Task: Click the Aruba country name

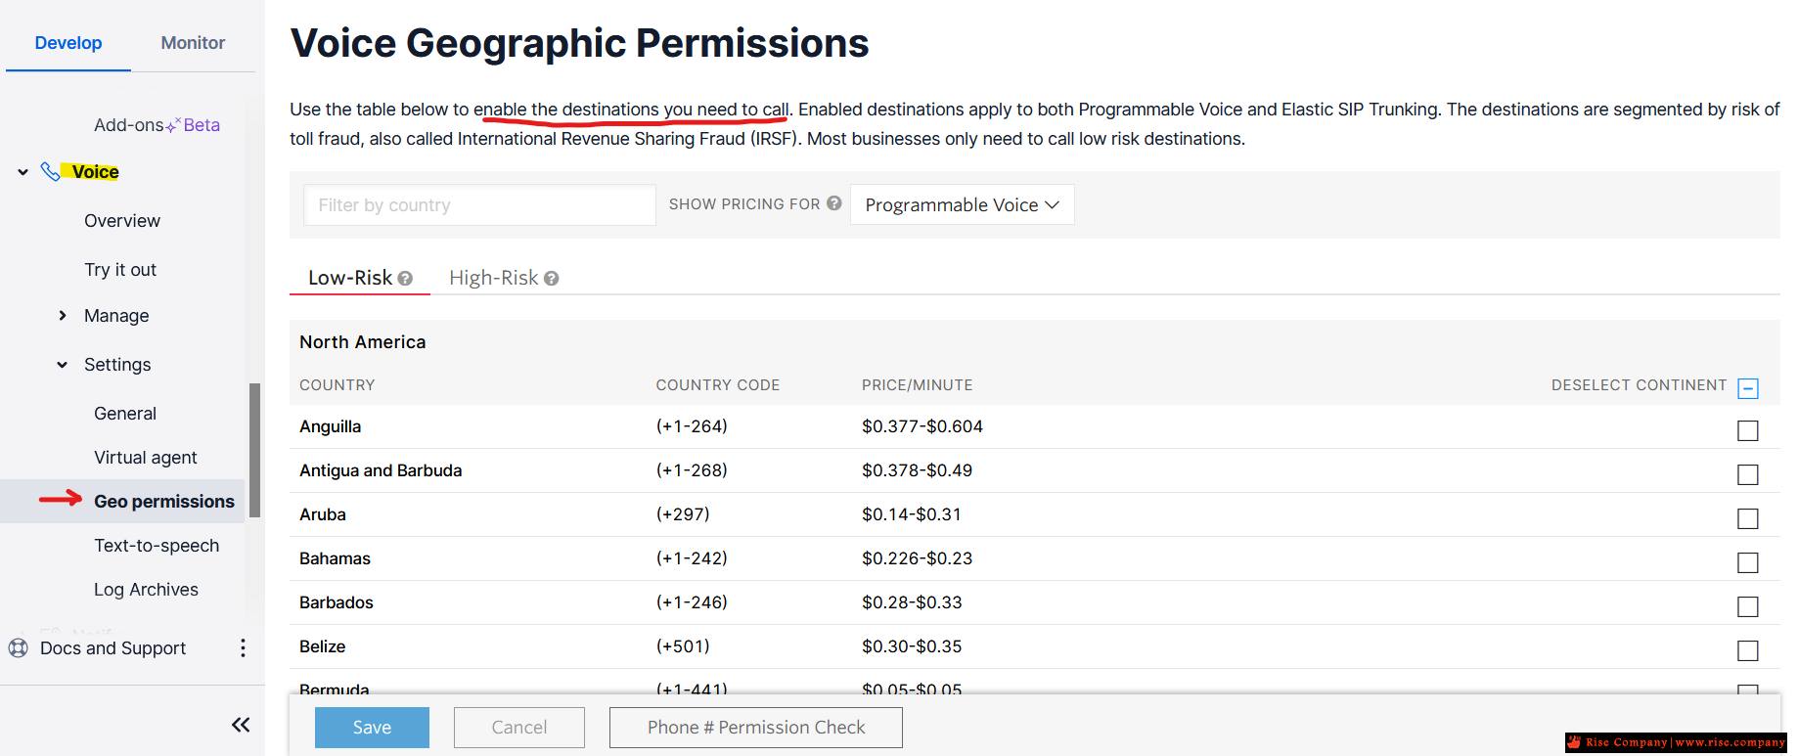Action: [x=323, y=514]
